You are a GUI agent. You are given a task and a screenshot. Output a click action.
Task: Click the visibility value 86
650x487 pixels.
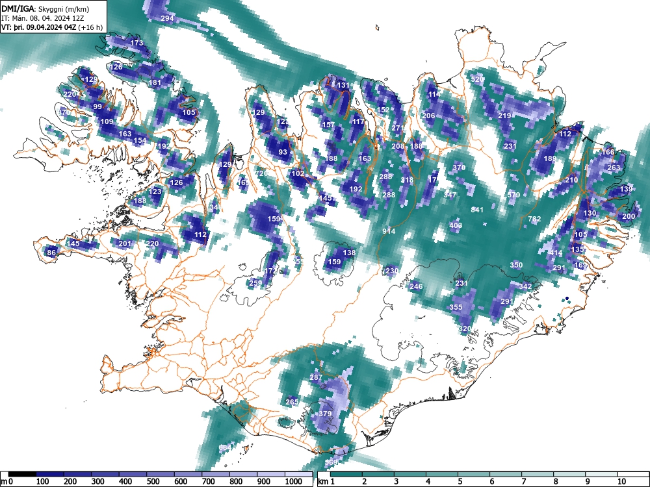(x=51, y=253)
